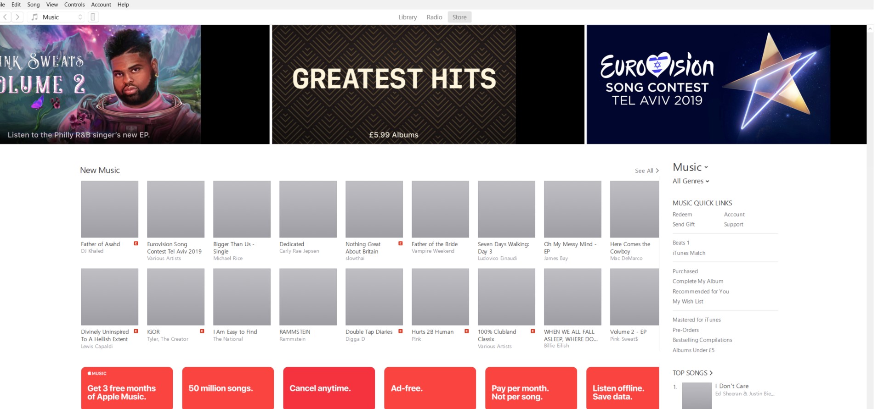Screen dimensions: 878x409
Task: Select the 'Ad-free.' promo card
Action: click(x=430, y=388)
